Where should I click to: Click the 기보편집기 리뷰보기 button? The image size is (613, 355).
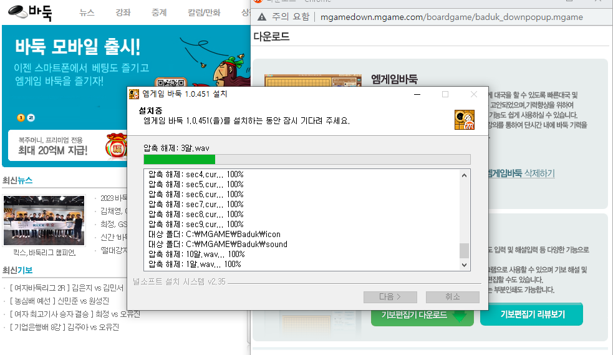pyautogui.click(x=532, y=314)
